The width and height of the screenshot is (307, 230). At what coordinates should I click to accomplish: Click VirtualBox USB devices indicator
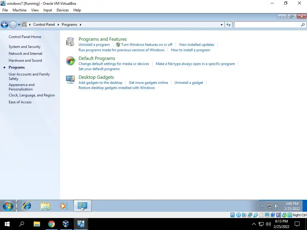pyautogui.click(x=255, y=215)
